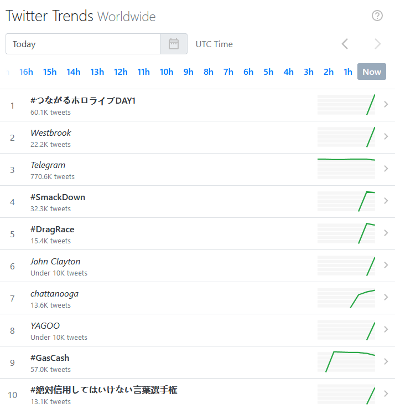
Task: Click the next day arrow
Action: (x=378, y=44)
